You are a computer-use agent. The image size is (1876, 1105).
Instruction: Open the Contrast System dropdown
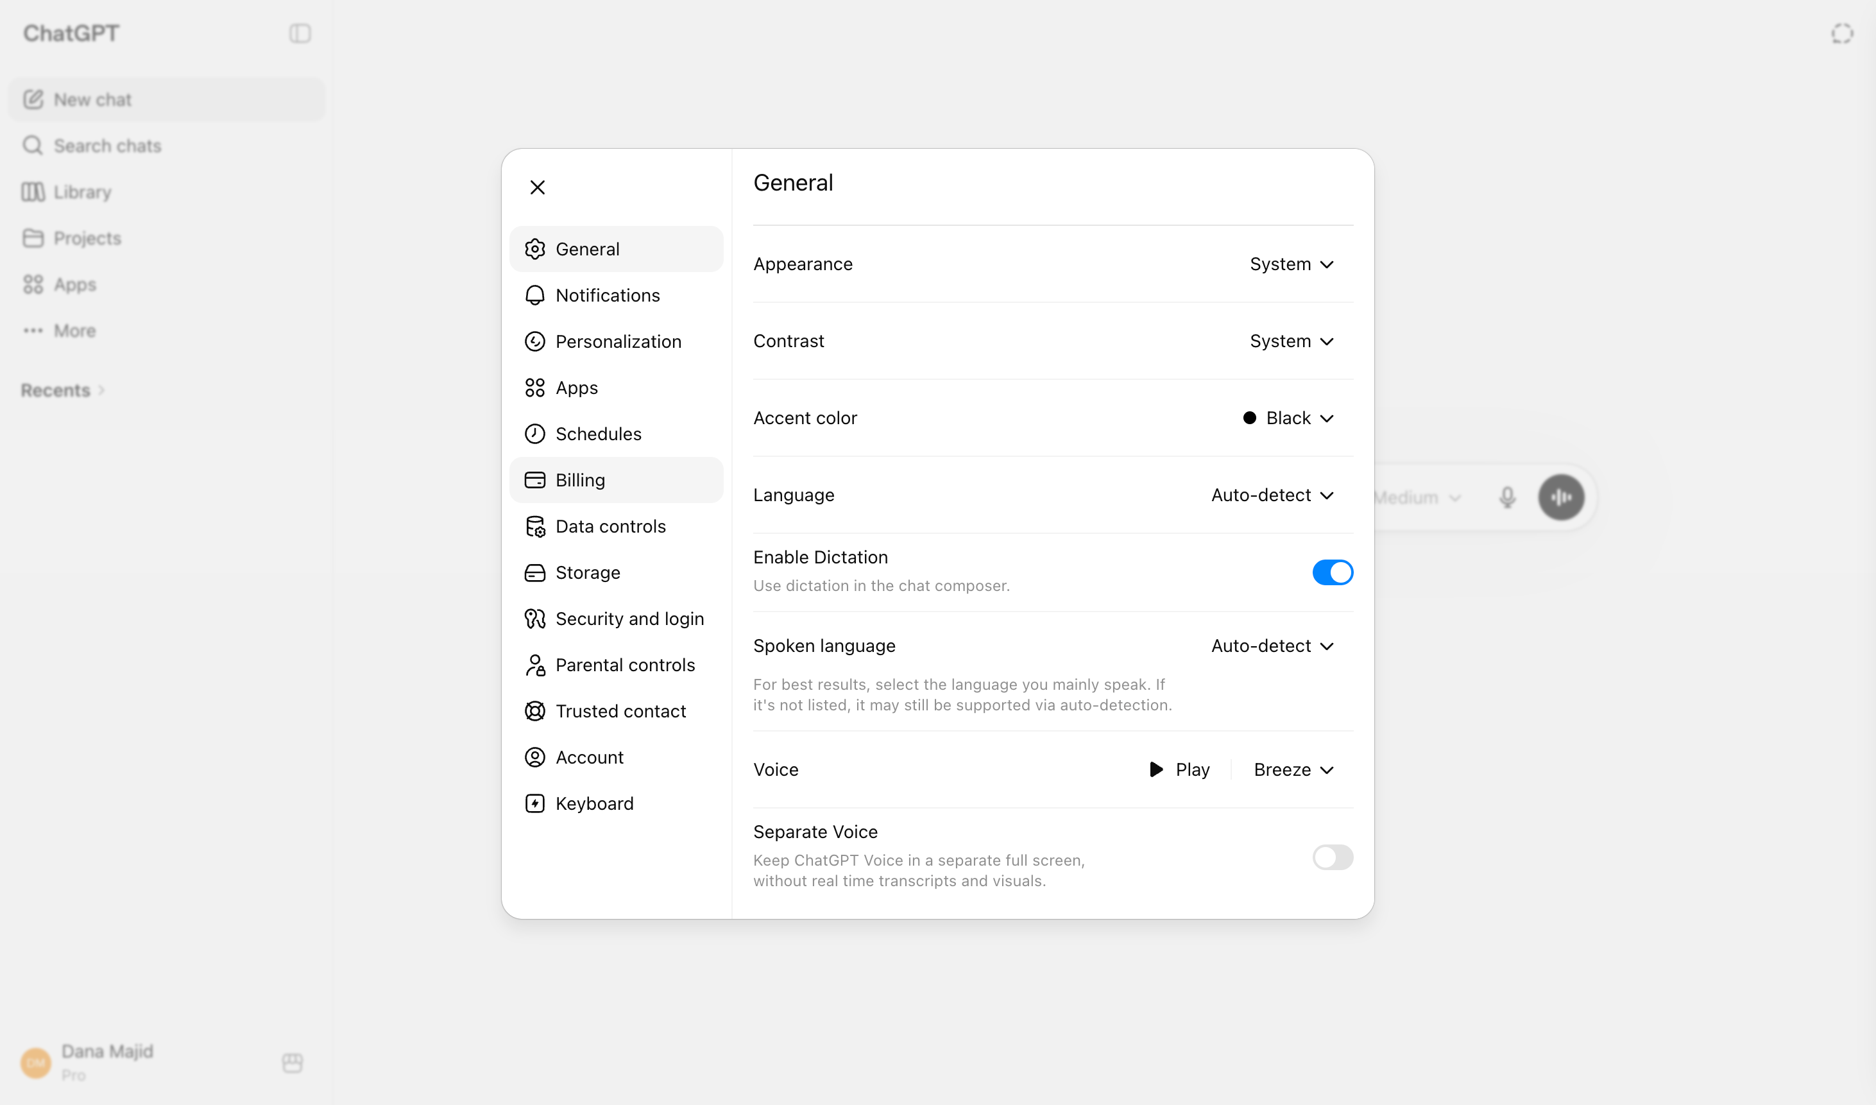point(1292,341)
